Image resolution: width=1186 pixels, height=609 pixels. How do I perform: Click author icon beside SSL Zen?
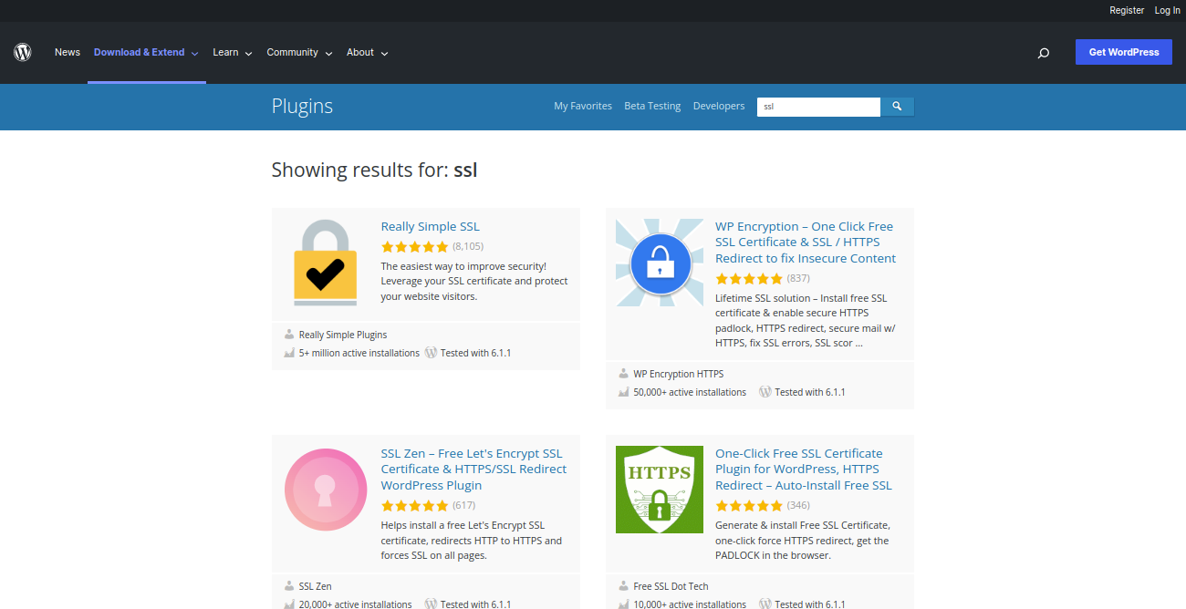[x=289, y=586]
